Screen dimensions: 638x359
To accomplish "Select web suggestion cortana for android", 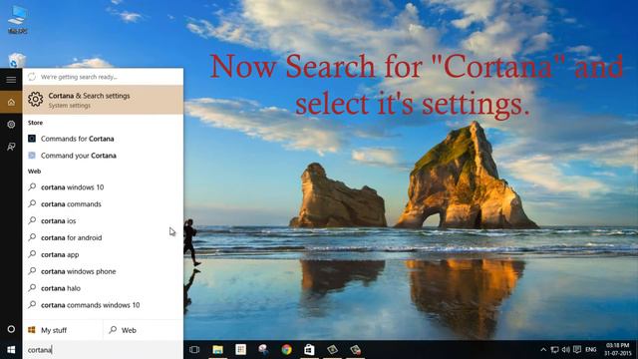I will 103,237.
